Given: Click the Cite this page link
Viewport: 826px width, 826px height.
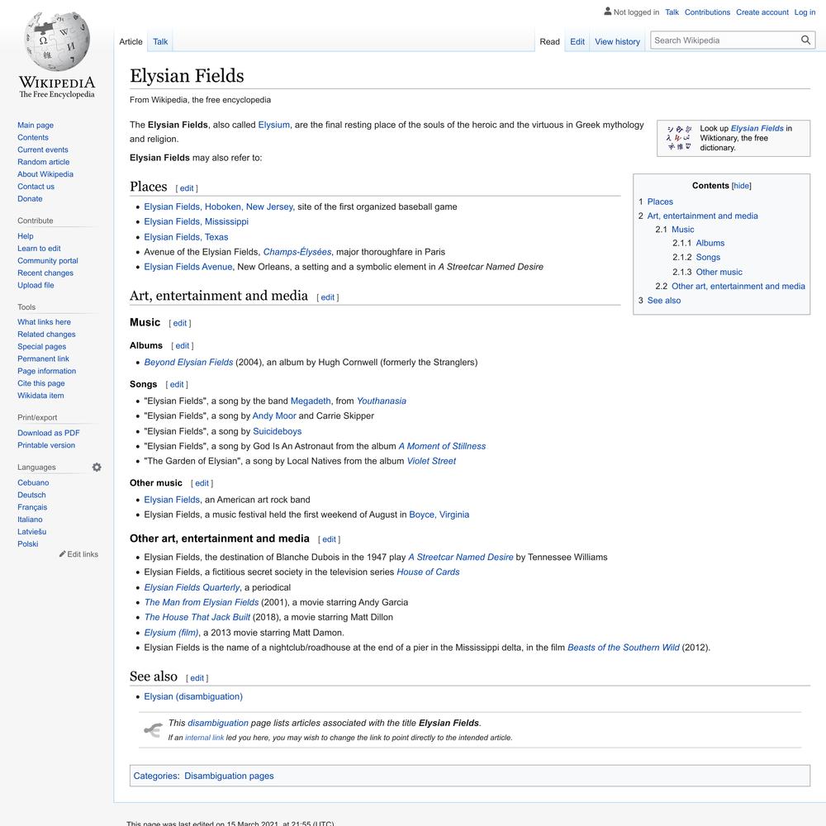Looking at the screenshot, I should point(41,383).
